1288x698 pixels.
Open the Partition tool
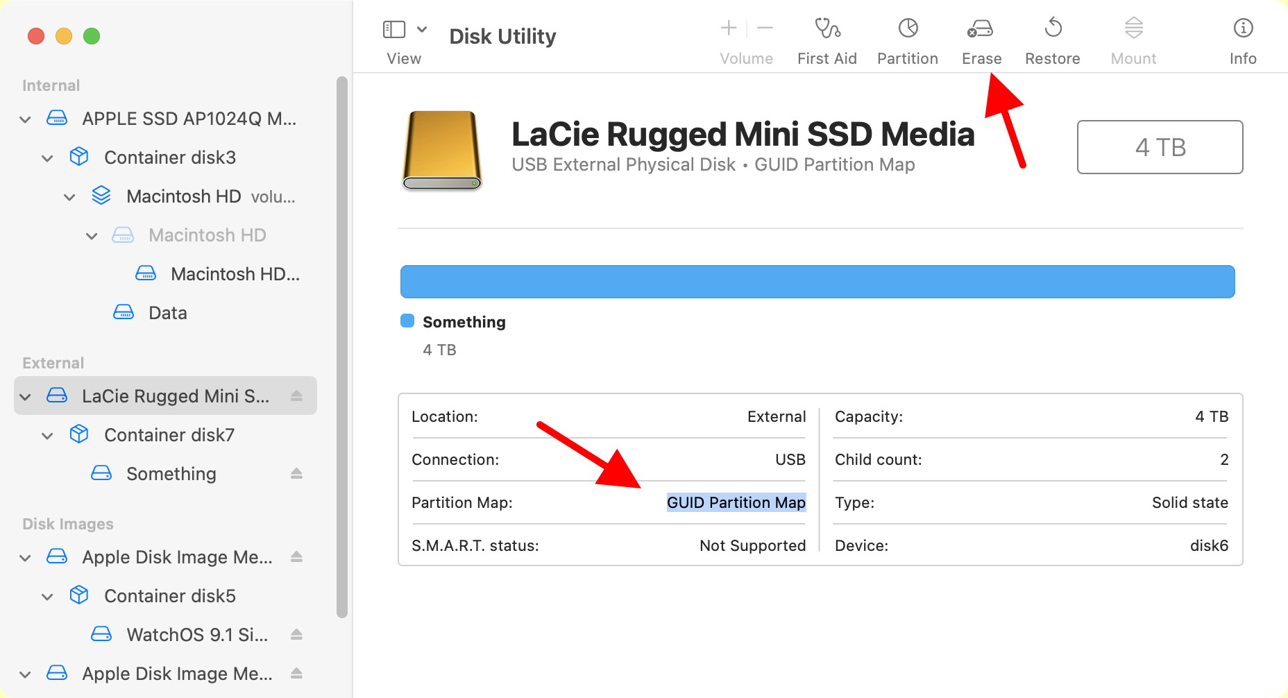[x=907, y=28]
